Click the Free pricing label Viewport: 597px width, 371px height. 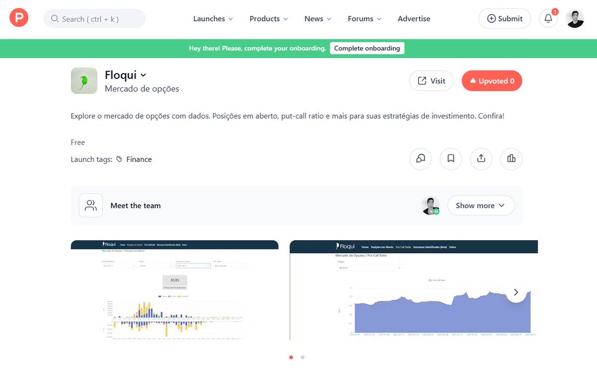(78, 143)
